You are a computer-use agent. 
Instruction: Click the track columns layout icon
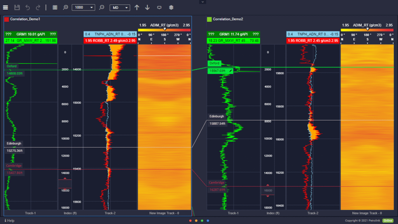click(55, 7)
